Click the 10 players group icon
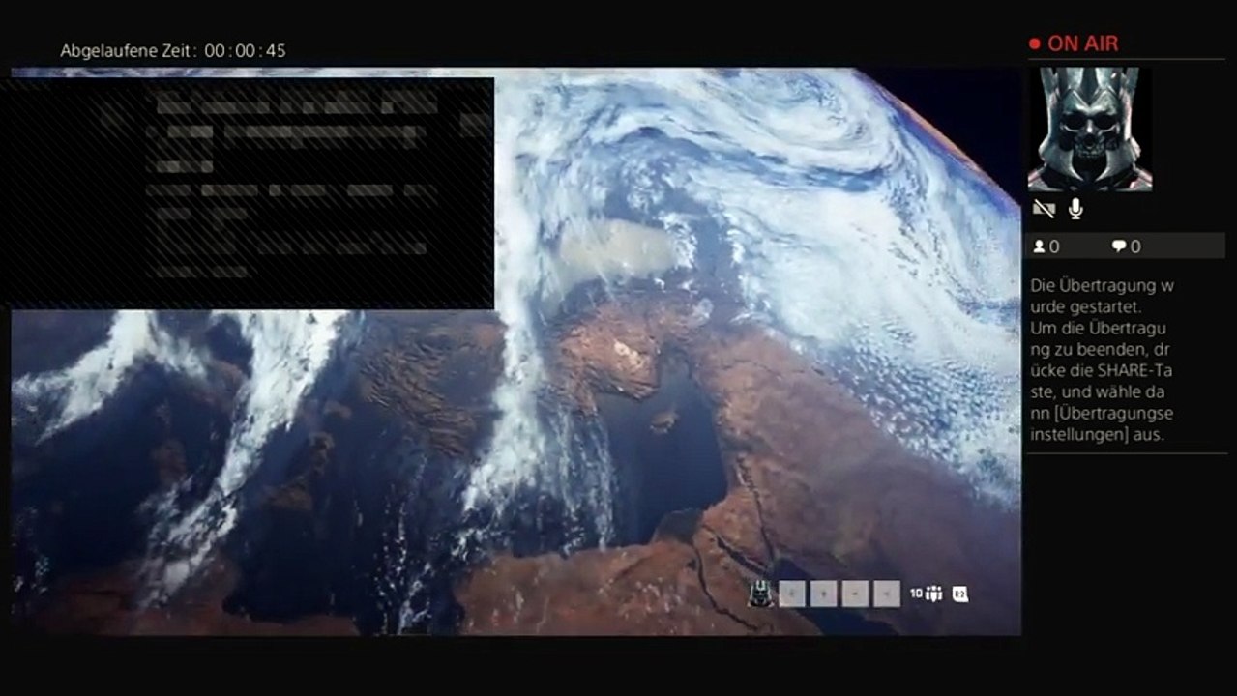 click(x=926, y=594)
